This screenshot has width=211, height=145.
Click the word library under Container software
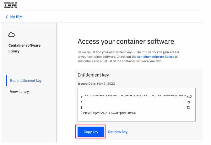point(14,51)
